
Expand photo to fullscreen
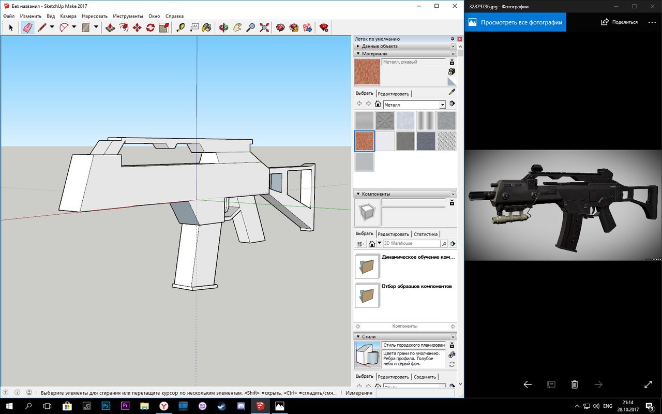tap(648, 385)
